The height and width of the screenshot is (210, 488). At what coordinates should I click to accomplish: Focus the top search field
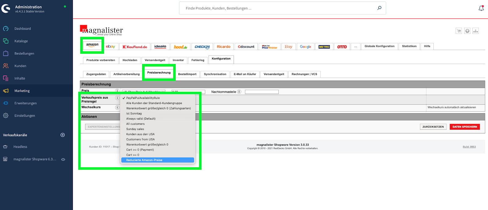(282, 8)
